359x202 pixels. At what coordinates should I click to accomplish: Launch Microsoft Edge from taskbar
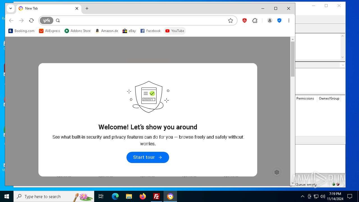pyautogui.click(x=115, y=196)
